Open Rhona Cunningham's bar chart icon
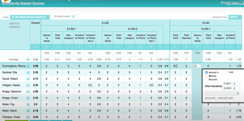244x121 pixels. point(28,66)
